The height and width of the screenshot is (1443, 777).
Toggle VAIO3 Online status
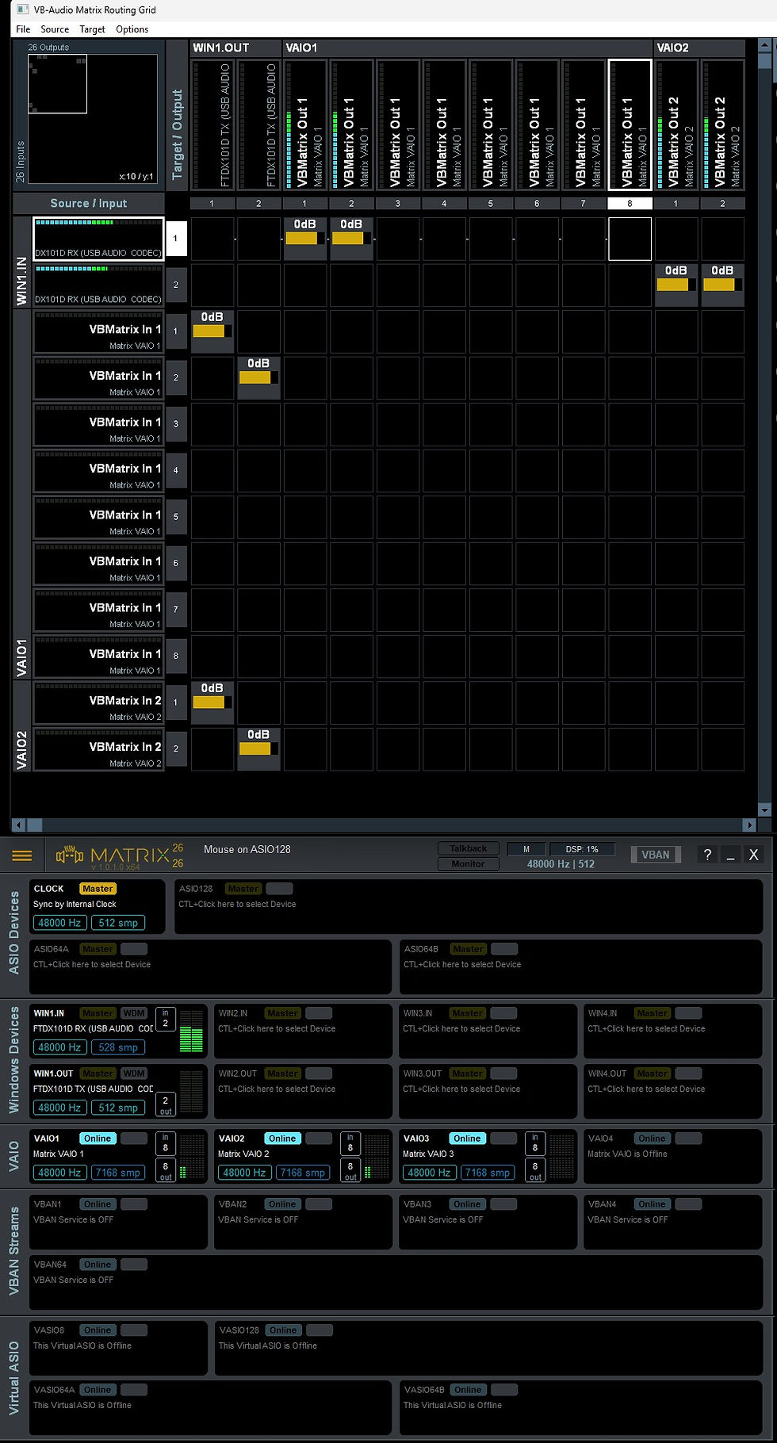tap(467, 1139)
